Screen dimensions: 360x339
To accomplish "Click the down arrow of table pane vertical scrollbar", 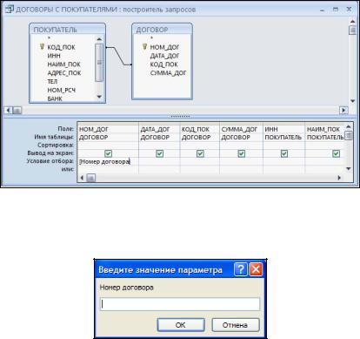I will click(x=352, y=101).
